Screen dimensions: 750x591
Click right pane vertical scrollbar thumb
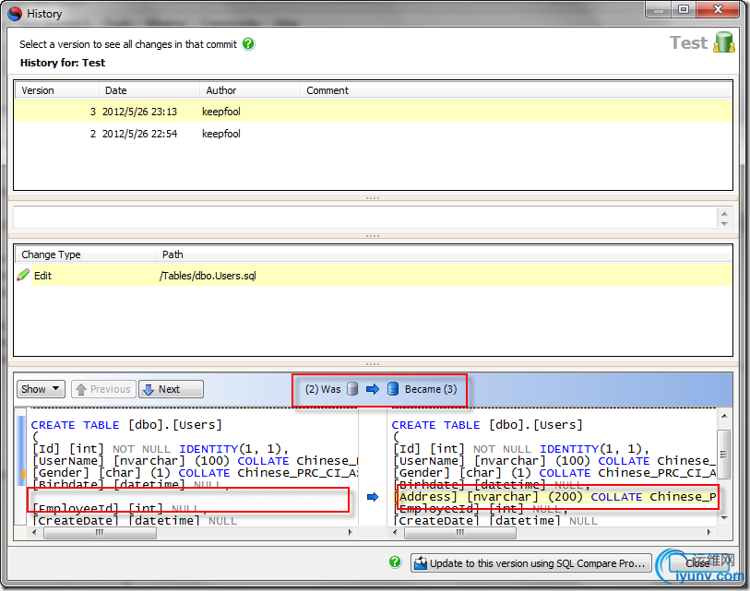coord(723,454)
